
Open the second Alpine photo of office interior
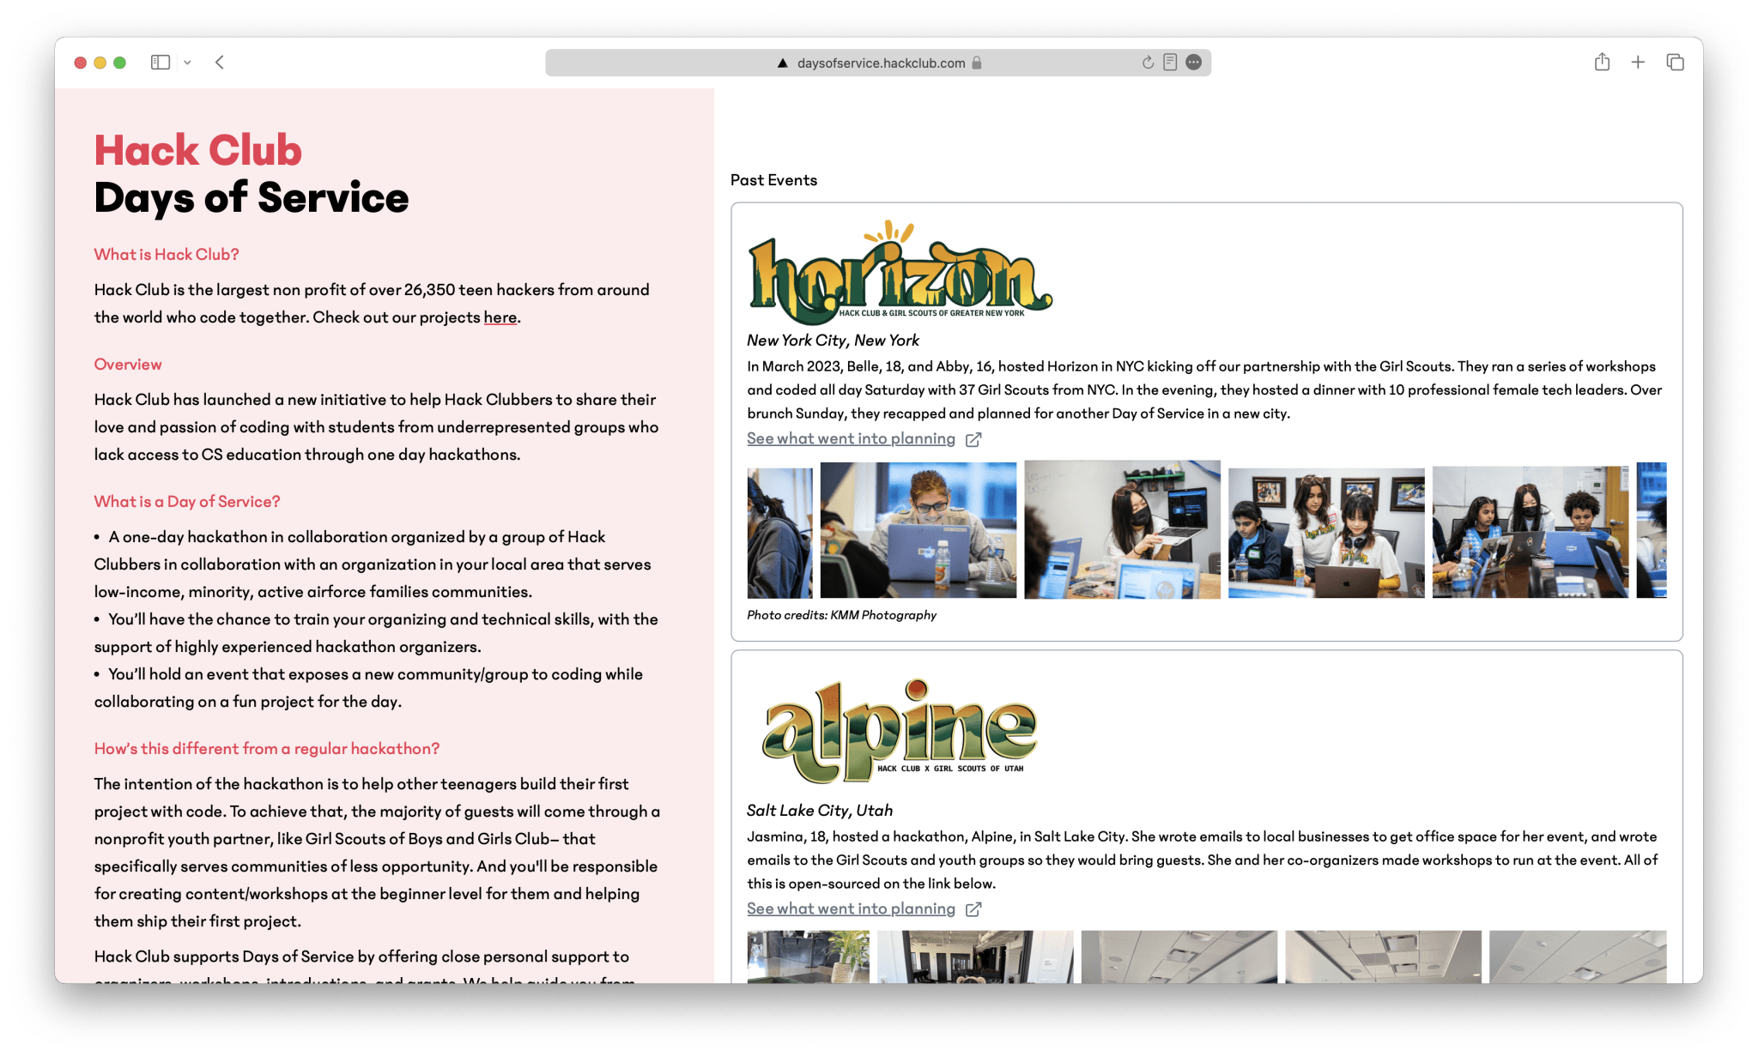[x=975, y=956]
